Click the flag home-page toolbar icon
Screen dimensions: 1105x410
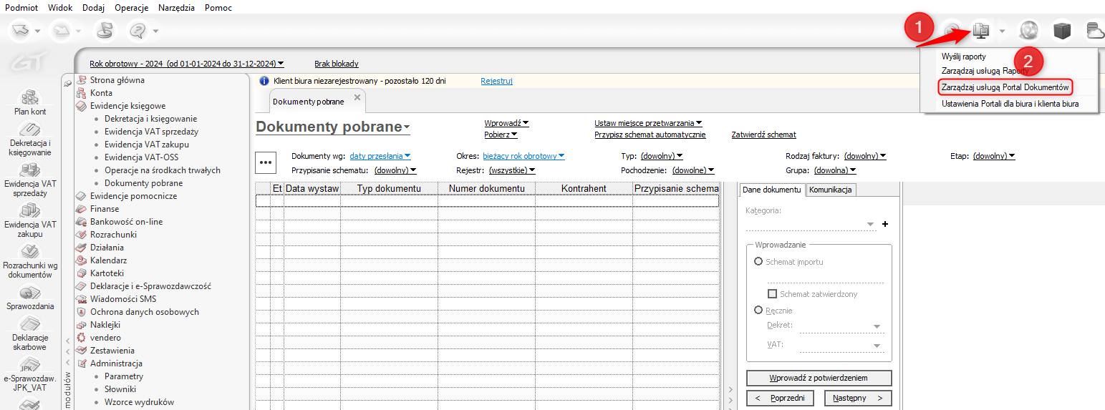(105, 31)
